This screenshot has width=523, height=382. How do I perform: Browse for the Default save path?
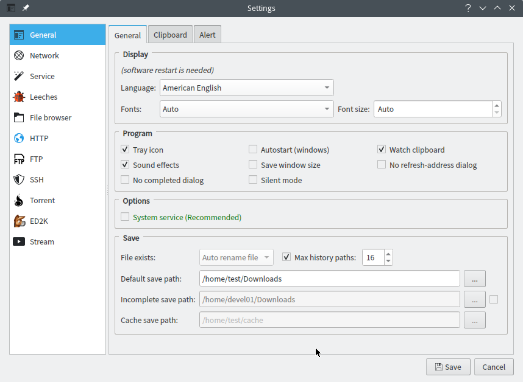[x=474, y=279]
